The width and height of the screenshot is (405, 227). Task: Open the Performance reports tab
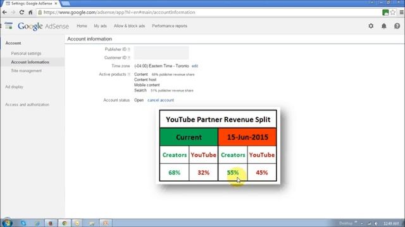click(170, 26)
